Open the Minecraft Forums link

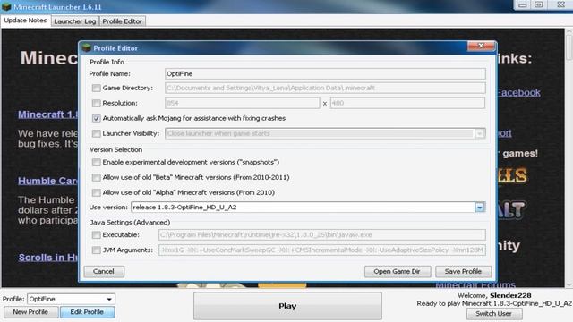tap(475, 284)
